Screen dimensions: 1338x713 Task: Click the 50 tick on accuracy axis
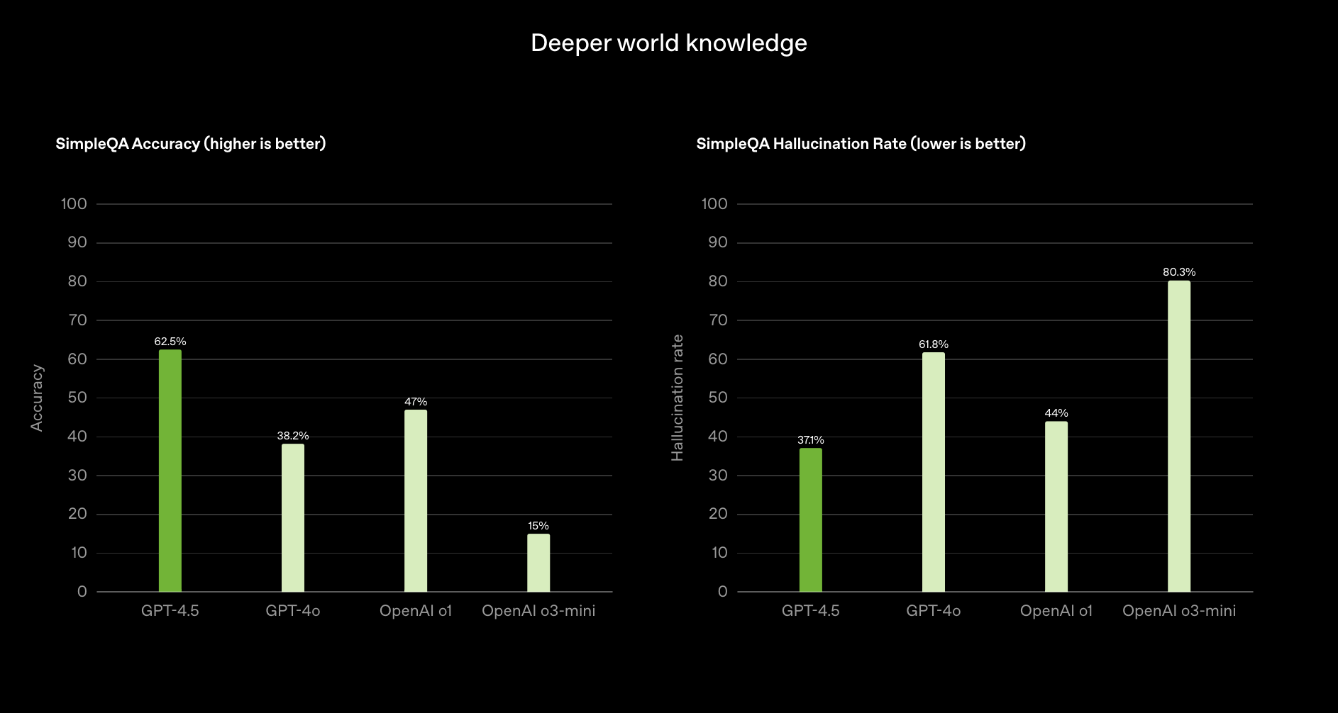(x=77, y=398)
